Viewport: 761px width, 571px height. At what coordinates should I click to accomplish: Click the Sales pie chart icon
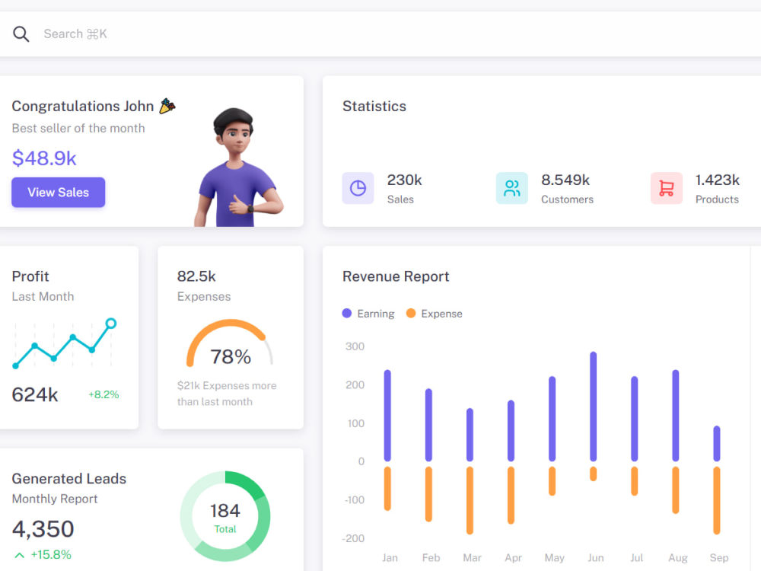(358, 188)
